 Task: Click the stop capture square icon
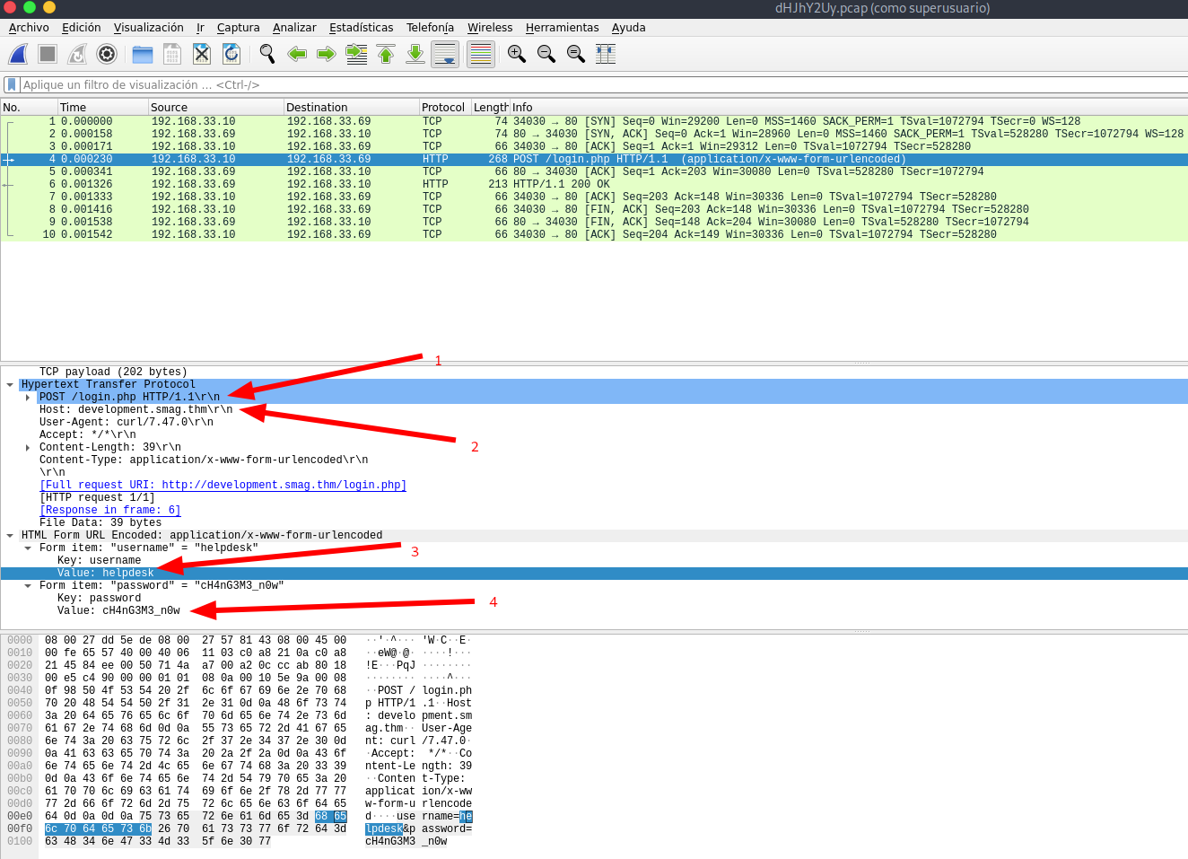coord(48,54)
